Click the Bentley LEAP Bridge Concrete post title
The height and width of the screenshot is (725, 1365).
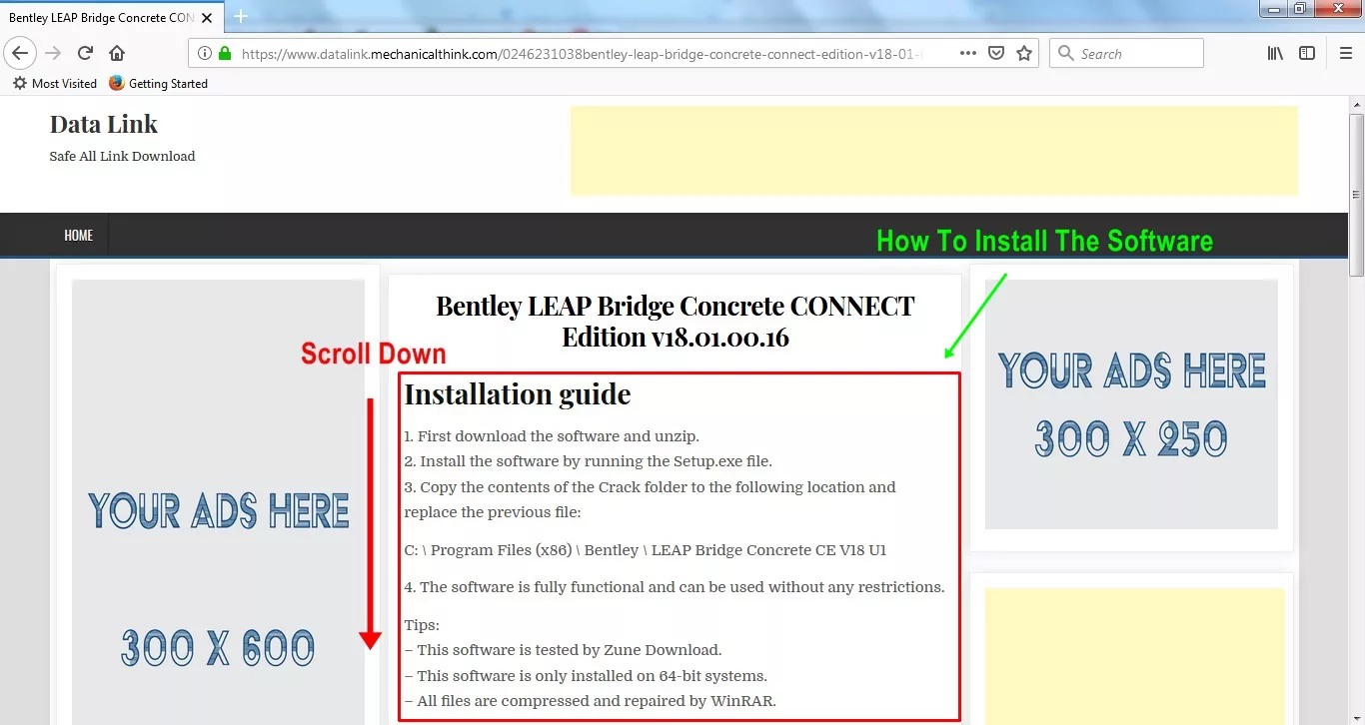676,321
